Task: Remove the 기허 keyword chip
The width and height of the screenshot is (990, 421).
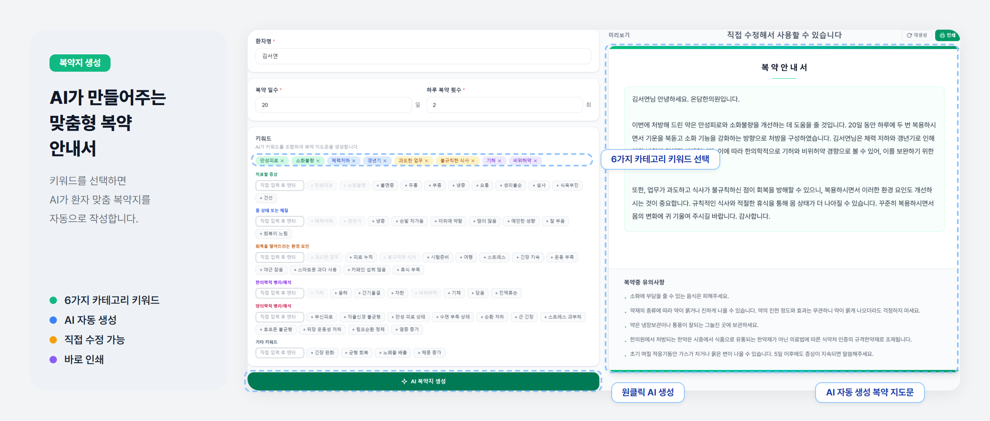Action: (x=500, y=161)
